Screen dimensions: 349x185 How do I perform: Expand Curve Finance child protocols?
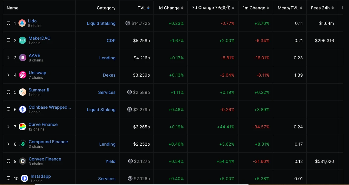tap(8, 127)
